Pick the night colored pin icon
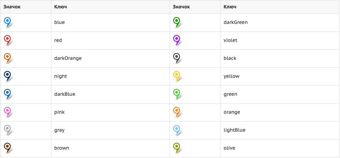The width and height of the screenshot is (340, 158). (x=8, y=76)
